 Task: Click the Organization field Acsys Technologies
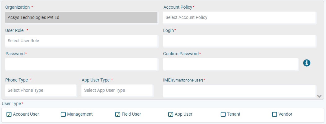81,17
